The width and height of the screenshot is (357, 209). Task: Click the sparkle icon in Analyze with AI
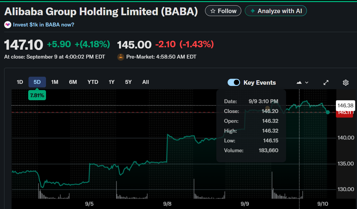coord(253,11)
